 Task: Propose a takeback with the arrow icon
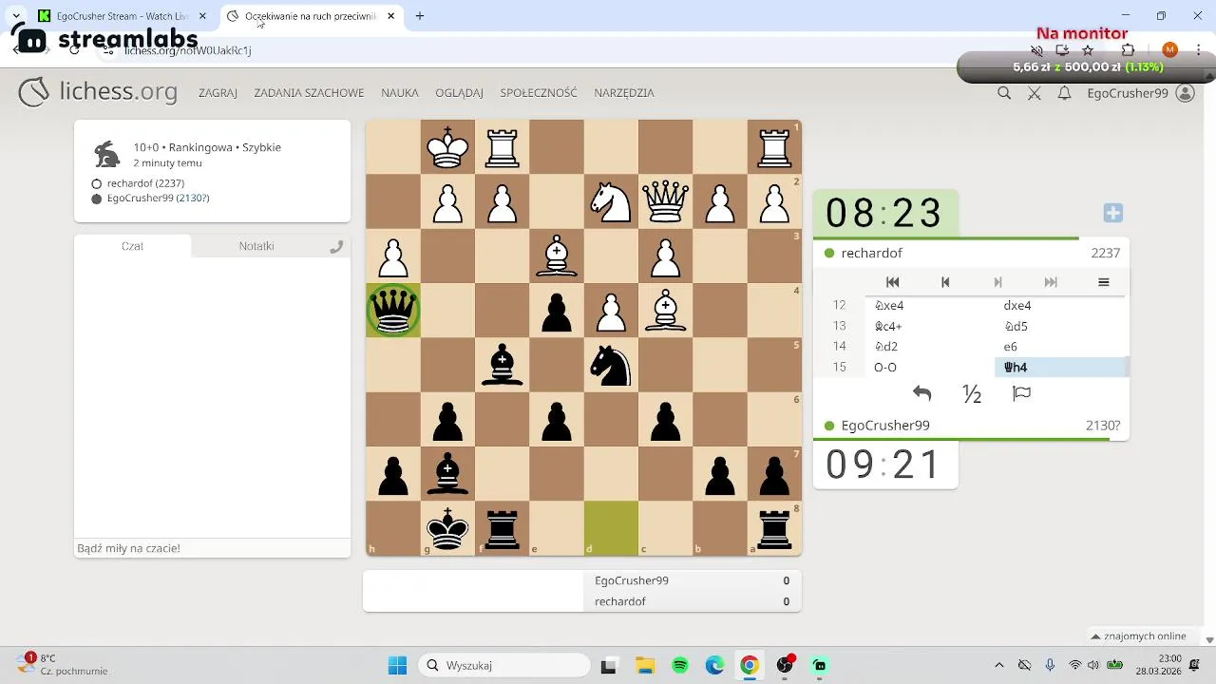tap(921, 393)
